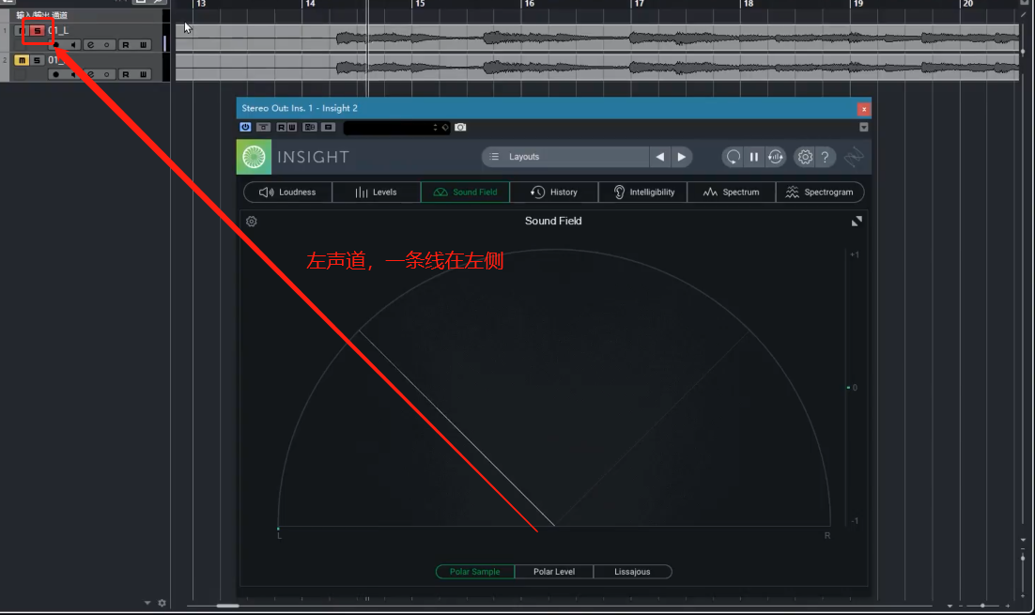Click the iZotope logo icon
1035x615 pixels.
tap(854, 157)
